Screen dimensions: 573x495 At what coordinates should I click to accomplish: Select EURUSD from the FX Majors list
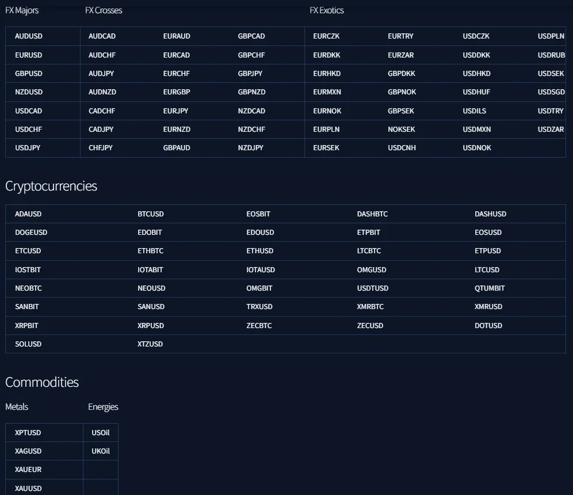(x=29, y=55)
